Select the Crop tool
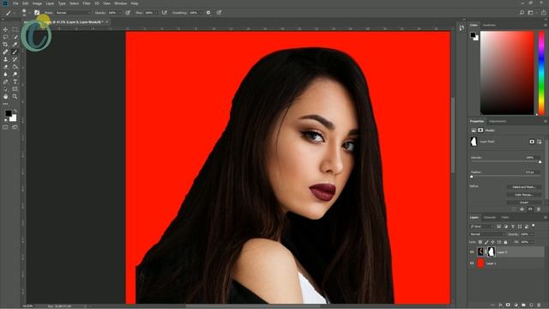549x309 pixels. tap(5, 45)
